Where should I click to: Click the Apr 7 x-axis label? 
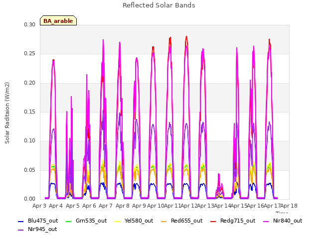pyautogui.click(x=106, y=206)
